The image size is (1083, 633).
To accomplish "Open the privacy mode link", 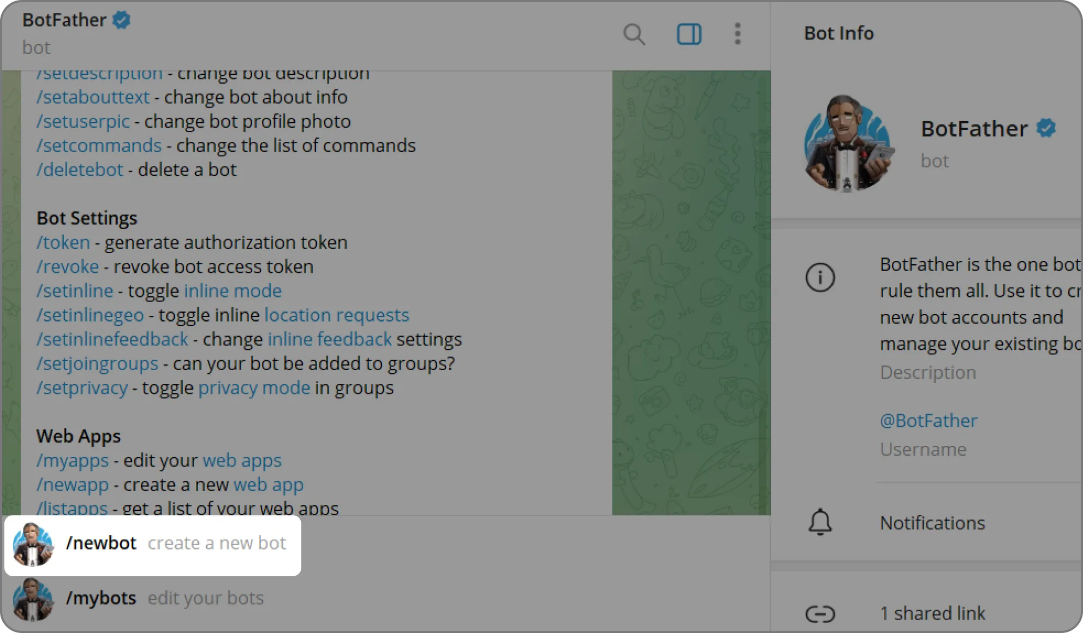I will 254,388.
